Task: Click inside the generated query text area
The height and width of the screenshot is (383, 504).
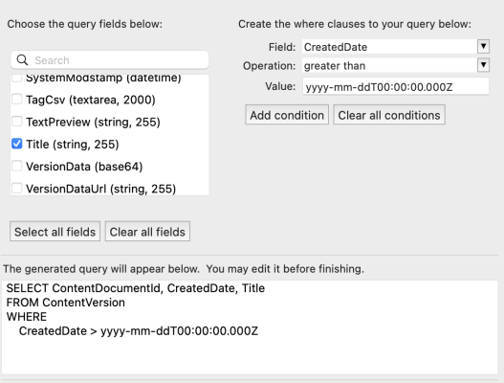Action: (250, 327)
